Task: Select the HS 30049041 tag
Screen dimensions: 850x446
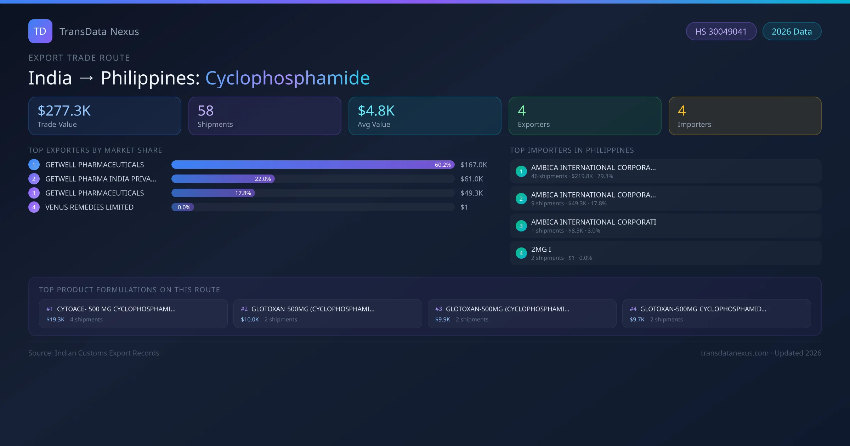Action: 721,32
